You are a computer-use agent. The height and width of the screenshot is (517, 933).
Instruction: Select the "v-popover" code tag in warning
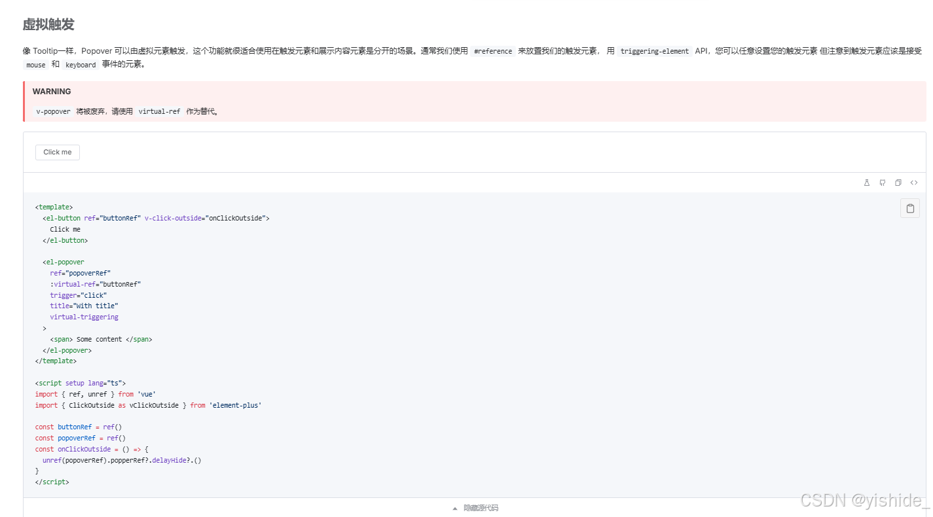point(52,111)
